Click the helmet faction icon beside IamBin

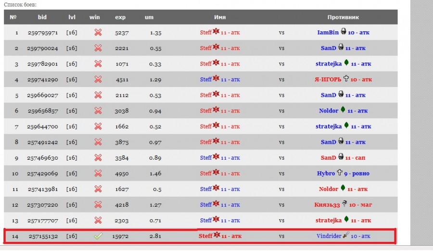click(x=344, y=32)
